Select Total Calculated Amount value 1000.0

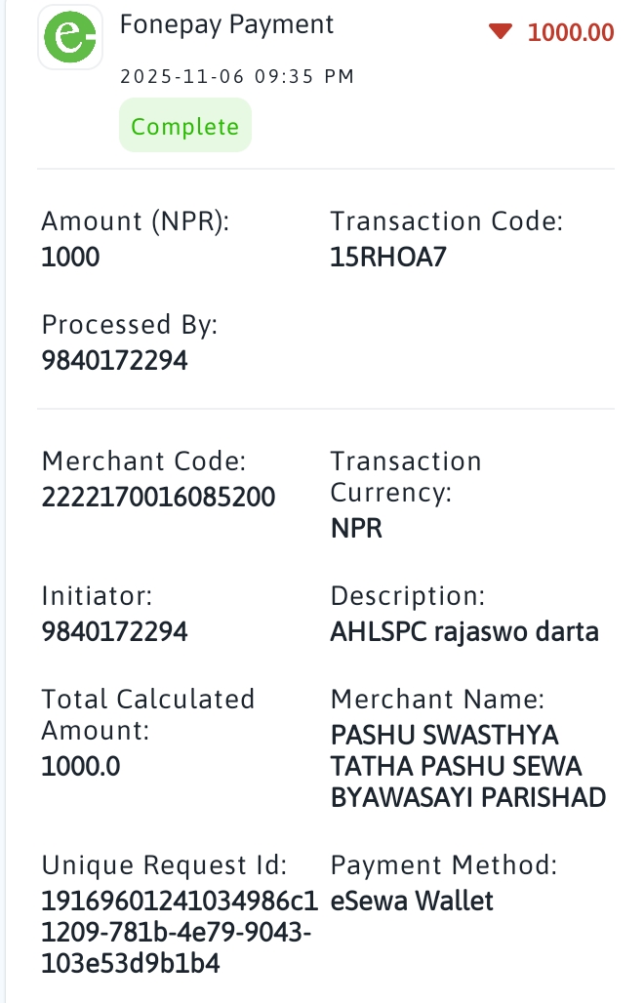click(81, 766)
